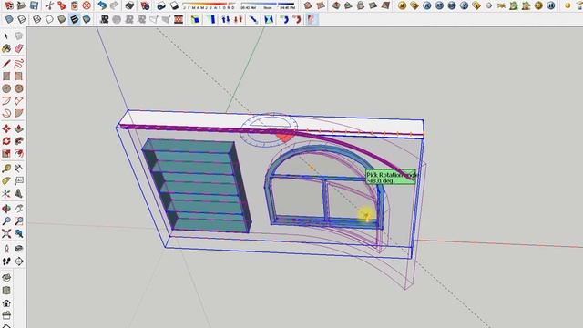This screenshot has height=328, width=583.
Task: Select the 3D Text tool
Action: click(18, 193)
